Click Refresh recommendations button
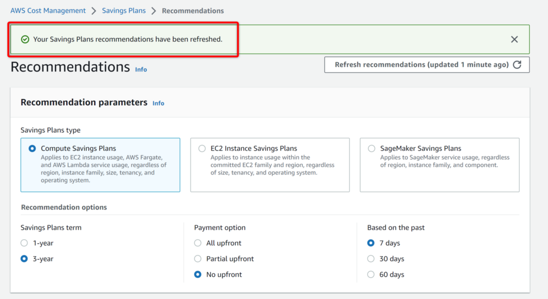548x299 pixels. [422, 65]
